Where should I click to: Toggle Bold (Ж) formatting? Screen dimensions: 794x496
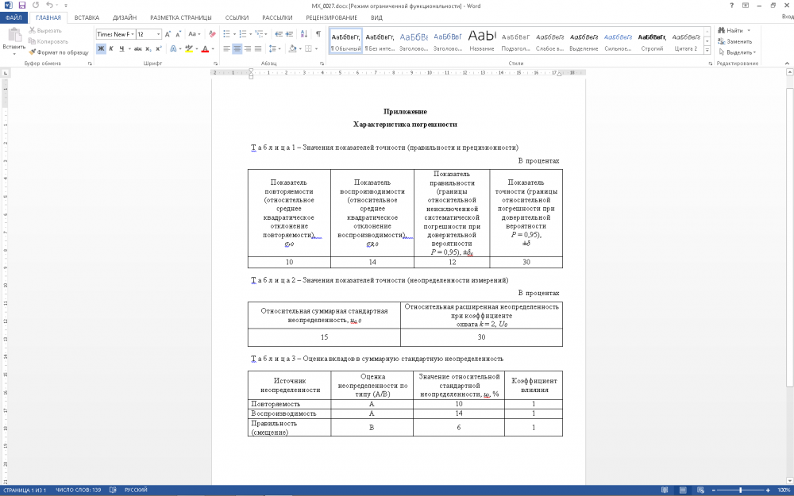pyautogui.click(x=101, y=48)
